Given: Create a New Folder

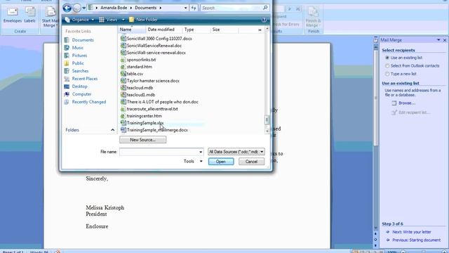Looking at the screenshot, I should click(x=143, y=20).
